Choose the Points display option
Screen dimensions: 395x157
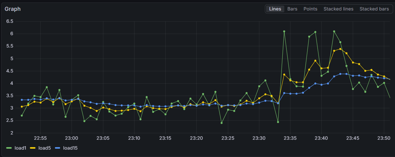click(310, 9)
